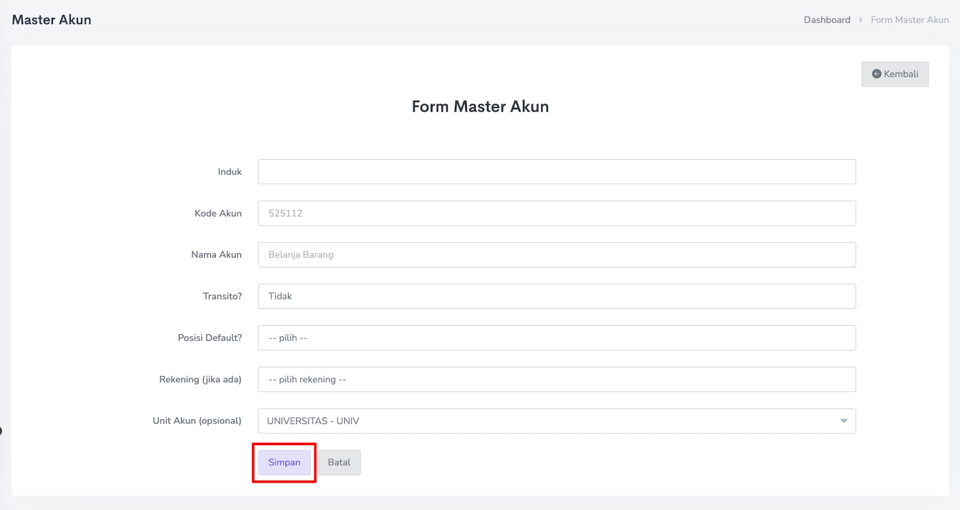Click the Rekening (jika ada) label
The width and height of the screenshot is (960, 510).
(x=200, y=379)
